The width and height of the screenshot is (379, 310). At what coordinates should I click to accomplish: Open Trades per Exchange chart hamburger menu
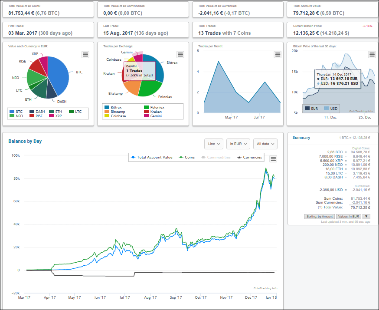click(180, 54)
